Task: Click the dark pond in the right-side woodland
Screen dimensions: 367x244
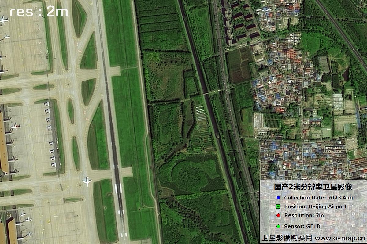Action: click(x=345, y=74)
